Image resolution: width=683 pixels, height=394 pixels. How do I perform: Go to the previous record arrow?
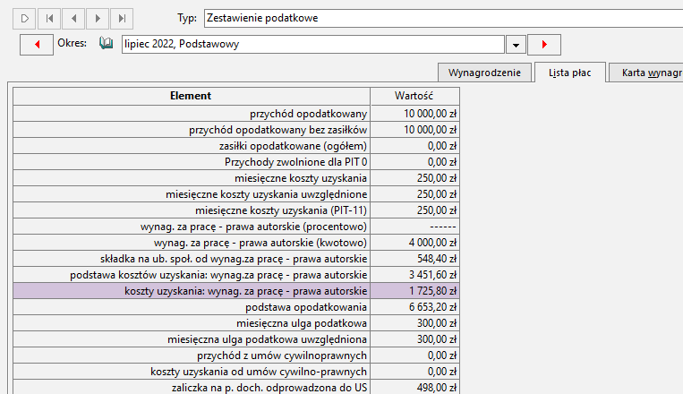pyautogui.click(x=73, y=18)
